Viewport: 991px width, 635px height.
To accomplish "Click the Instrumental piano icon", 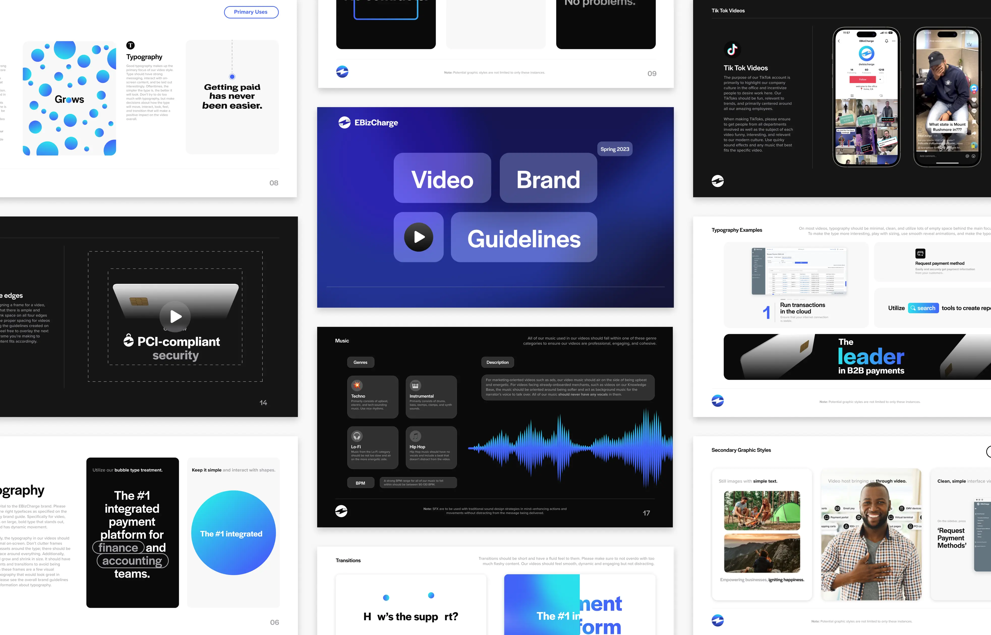I will 415,385.
